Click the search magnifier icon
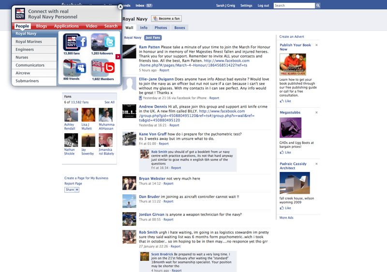Viewport: 387px width, 272px height. pyautogui.click(x=318, y=6)
